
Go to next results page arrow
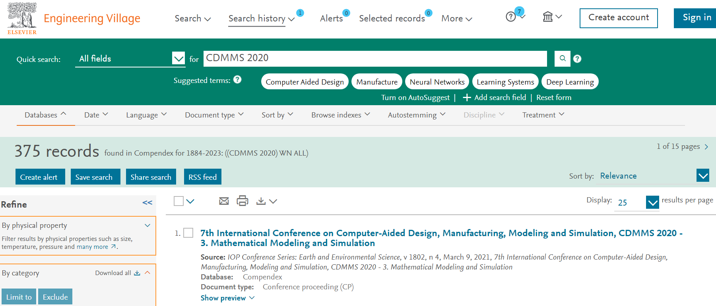706,147
